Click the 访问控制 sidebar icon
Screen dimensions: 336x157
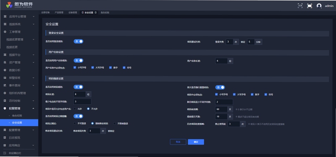click(5, 101)
